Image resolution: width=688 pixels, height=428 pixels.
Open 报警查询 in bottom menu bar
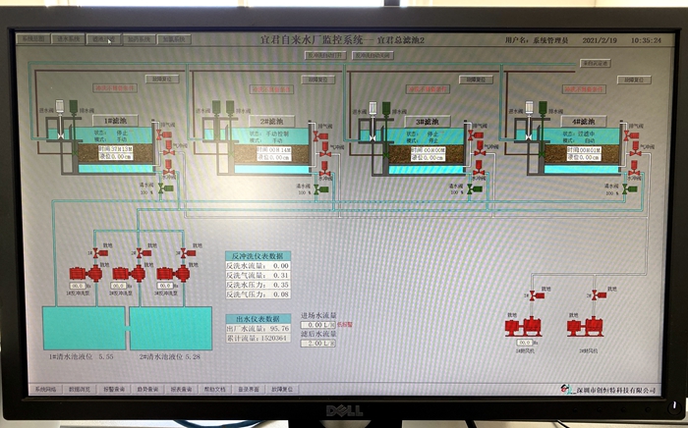click(x=114, y=389)
